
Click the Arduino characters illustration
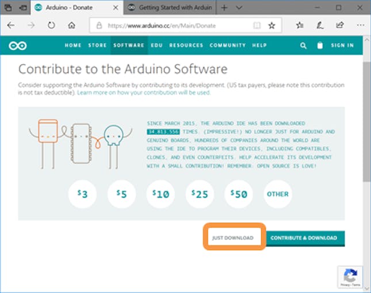81,144
